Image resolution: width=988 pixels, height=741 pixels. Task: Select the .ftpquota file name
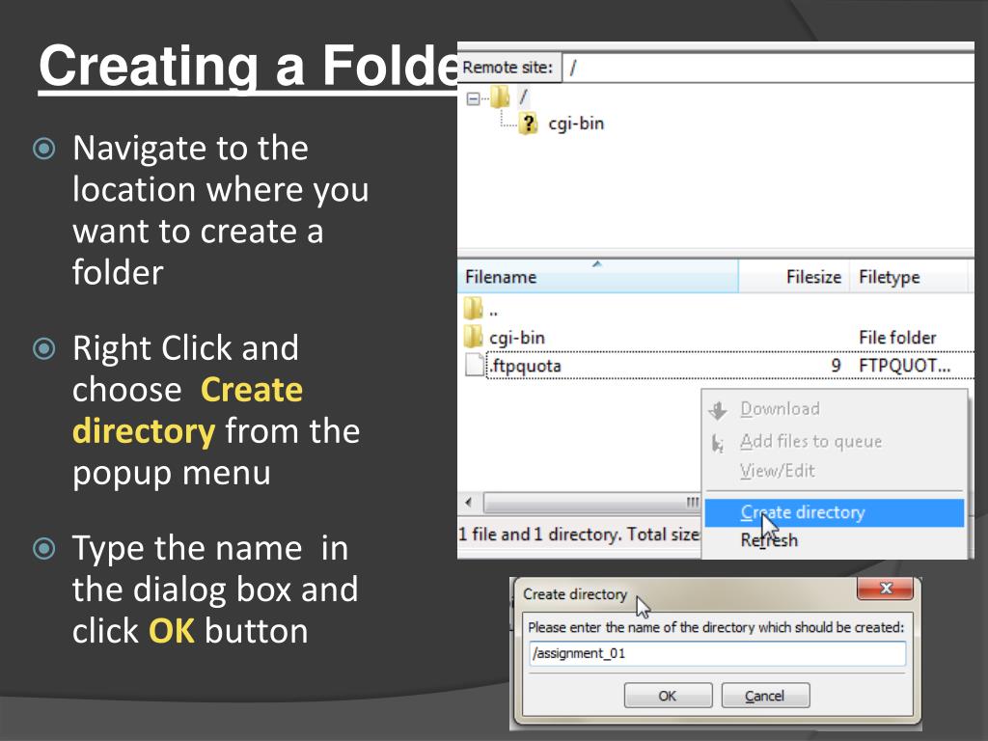click(x=525, y=366)
